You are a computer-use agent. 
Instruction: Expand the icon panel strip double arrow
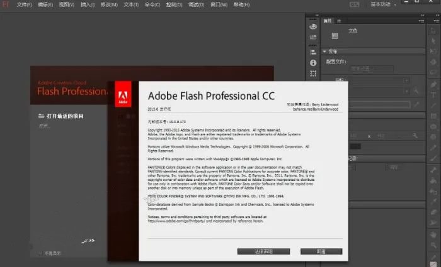pos(317,15)
